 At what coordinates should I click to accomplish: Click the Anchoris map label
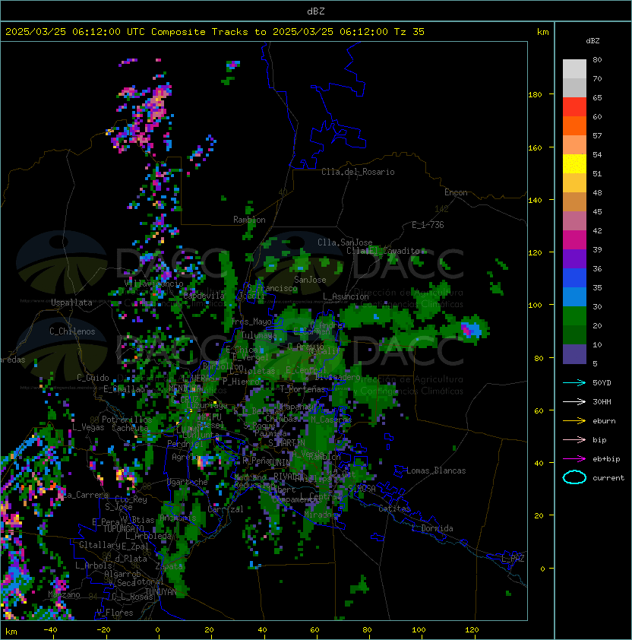[x=178, y=518]
